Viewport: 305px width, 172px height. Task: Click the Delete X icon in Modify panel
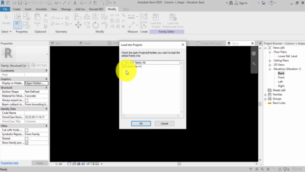pyautogui.click(x=123, y=26)
